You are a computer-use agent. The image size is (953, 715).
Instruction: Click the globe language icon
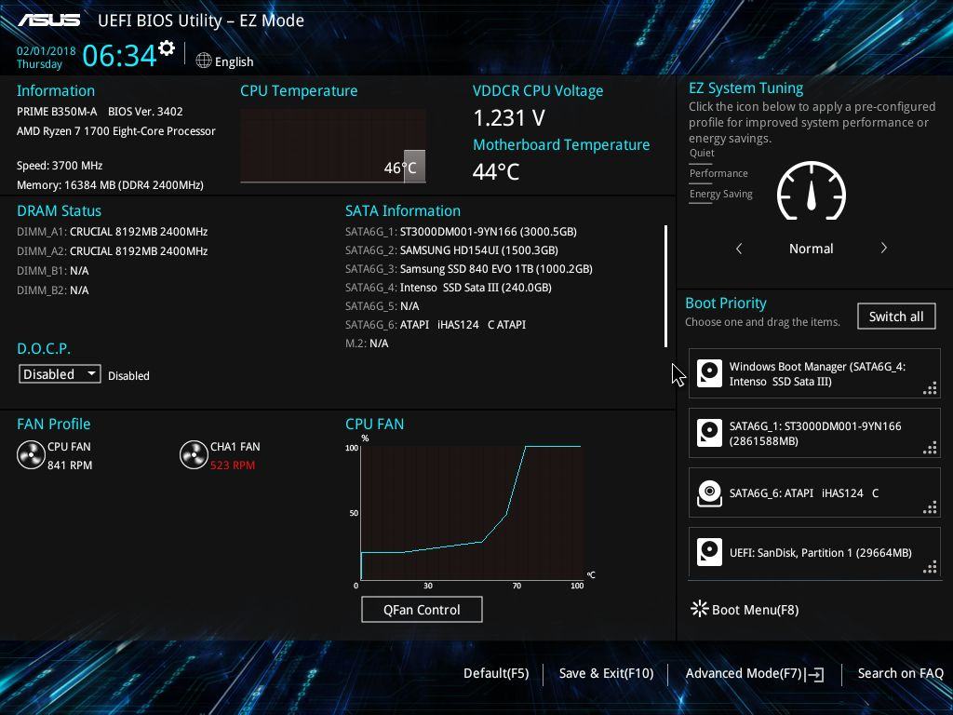click(204, 61)
